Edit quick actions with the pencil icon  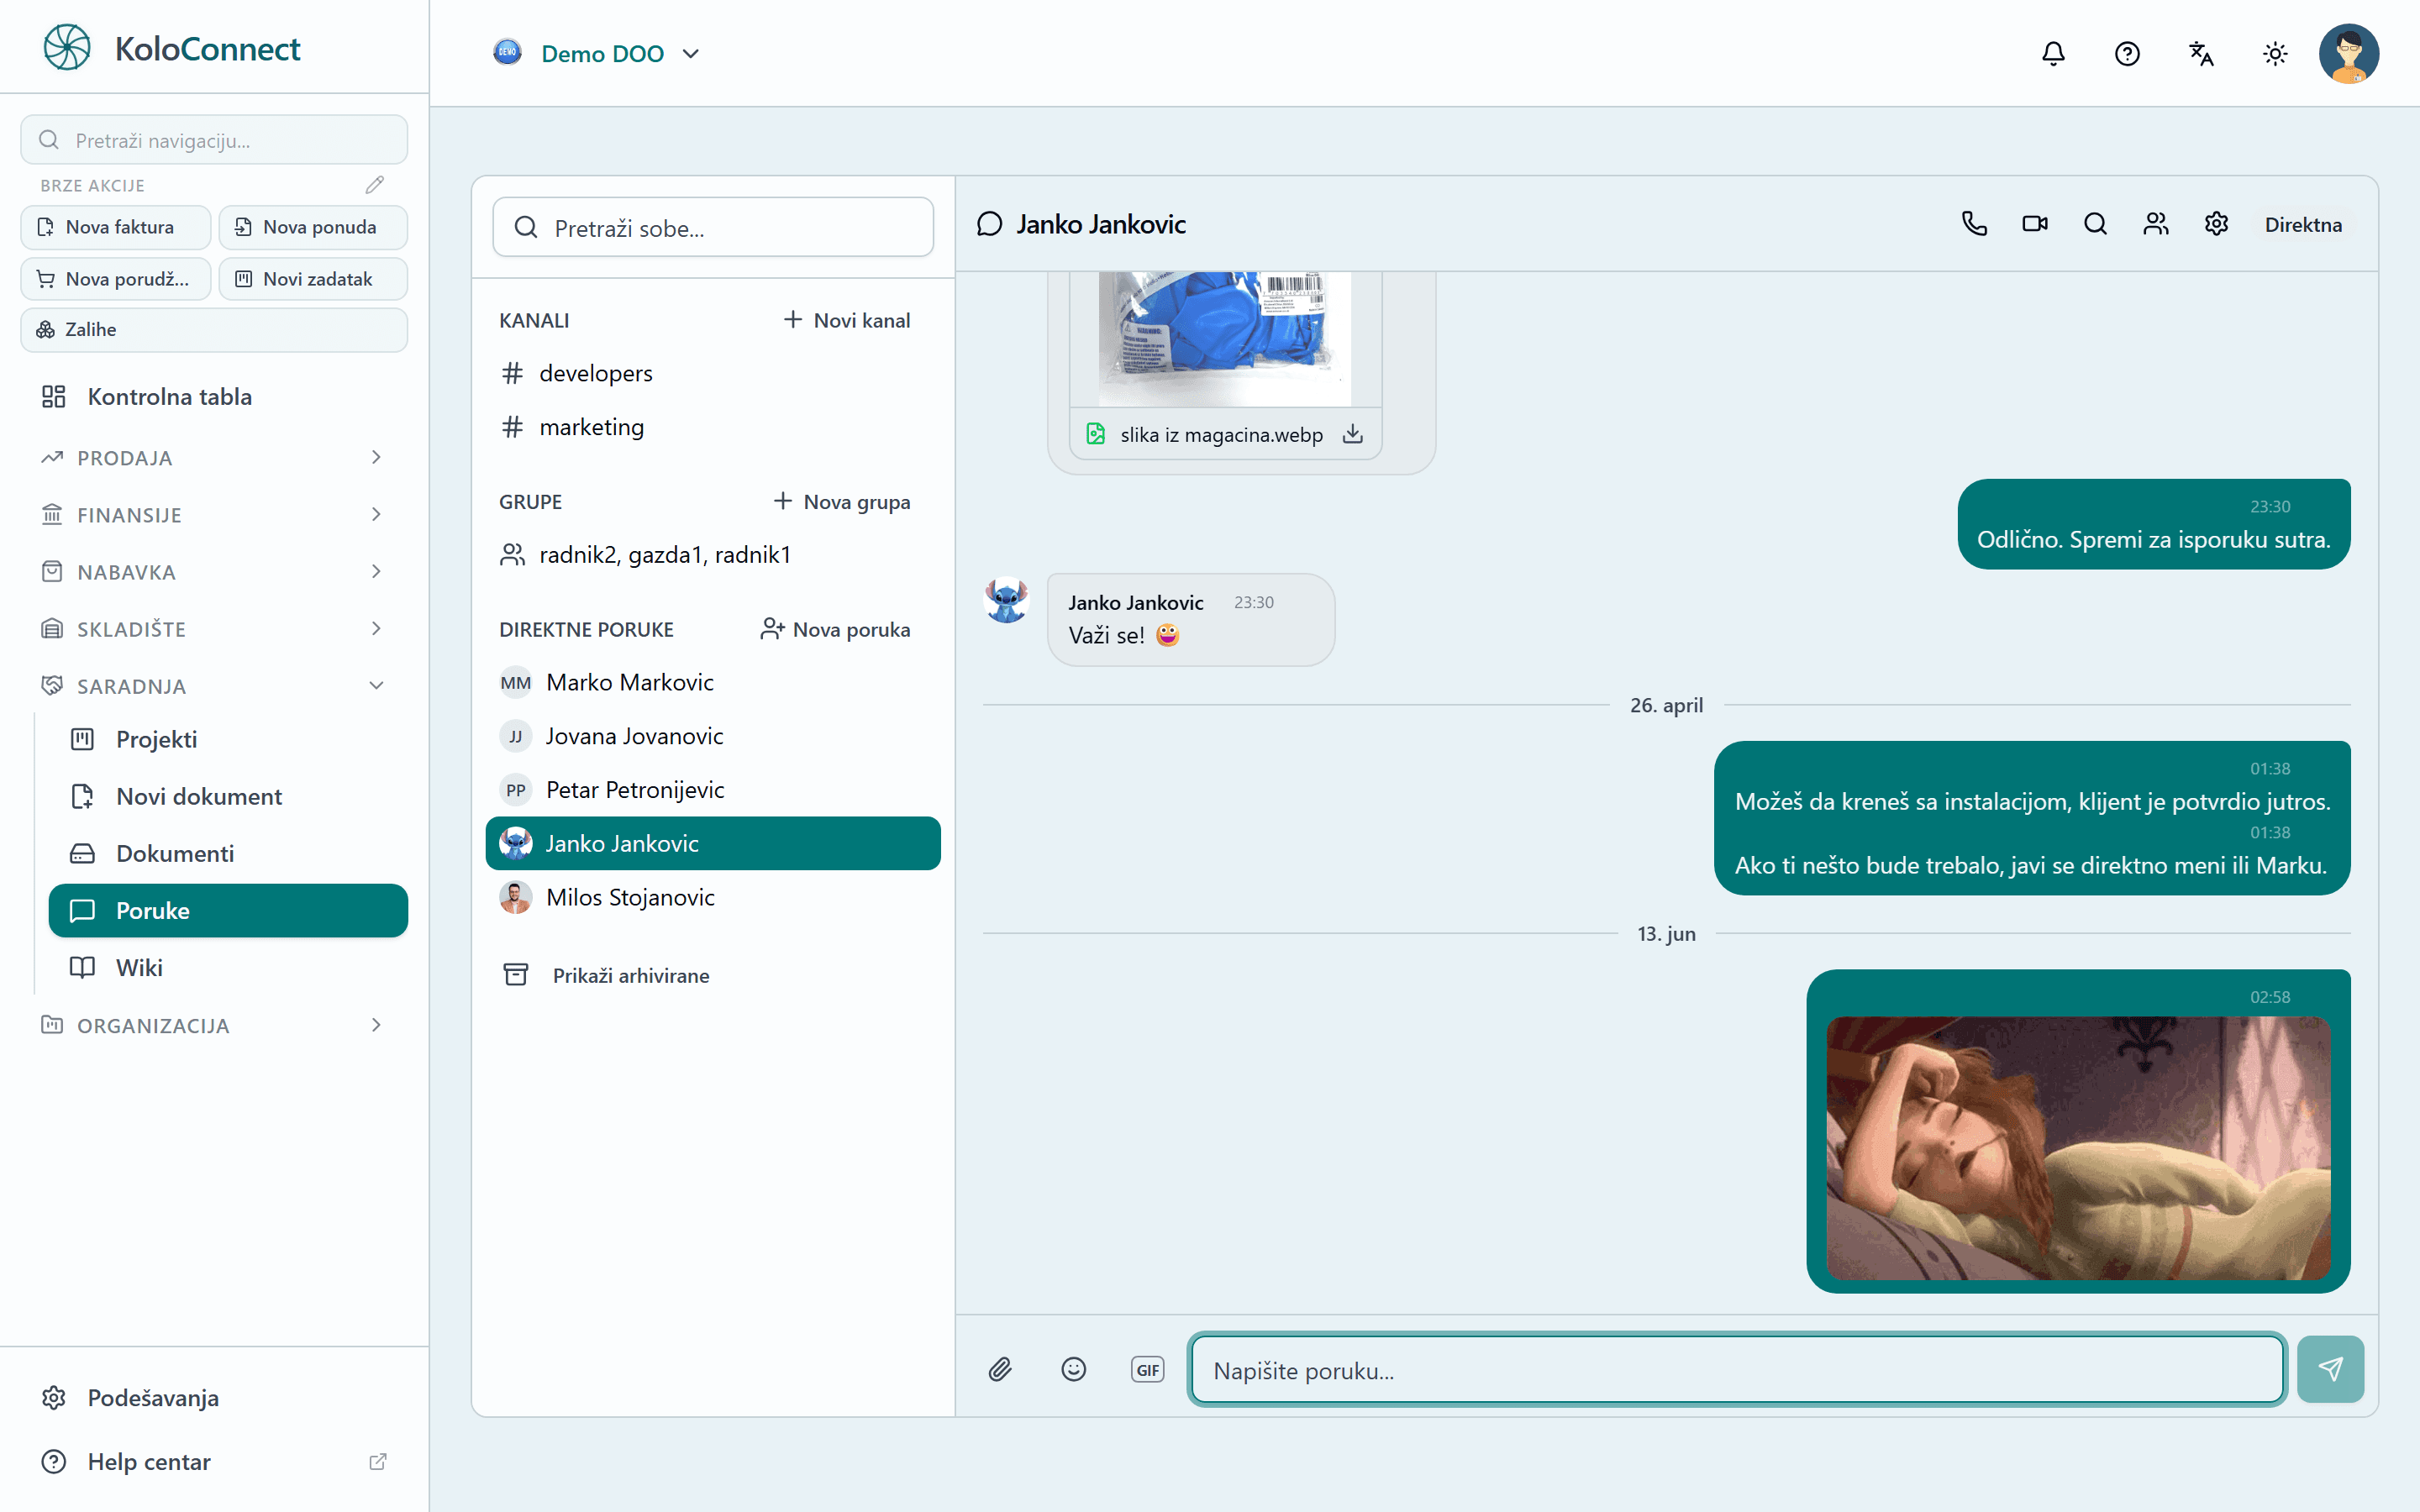(x=375, y=185)
